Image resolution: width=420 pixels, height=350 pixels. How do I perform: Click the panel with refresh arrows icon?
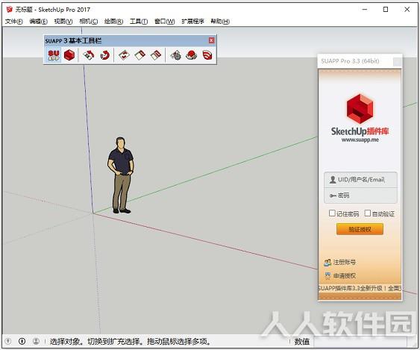(x=124, y=55)
